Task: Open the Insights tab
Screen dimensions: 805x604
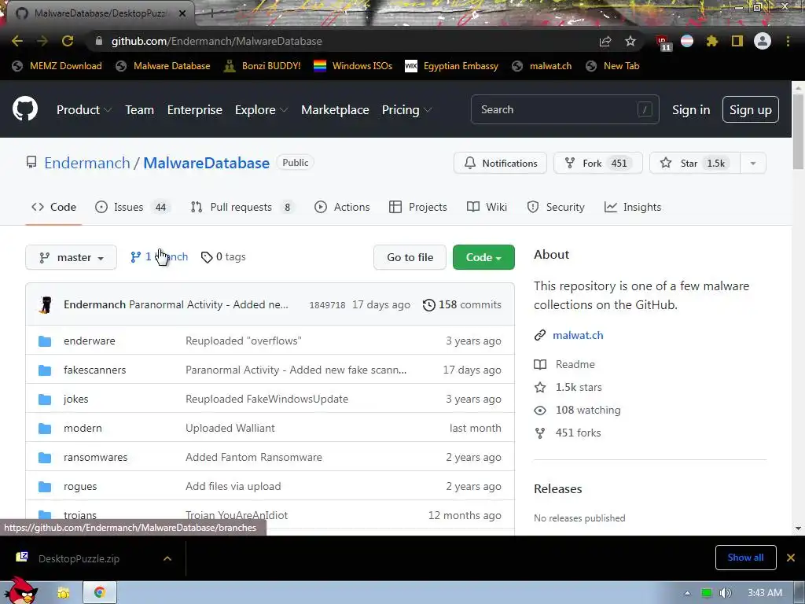Action: pos(633,207)
